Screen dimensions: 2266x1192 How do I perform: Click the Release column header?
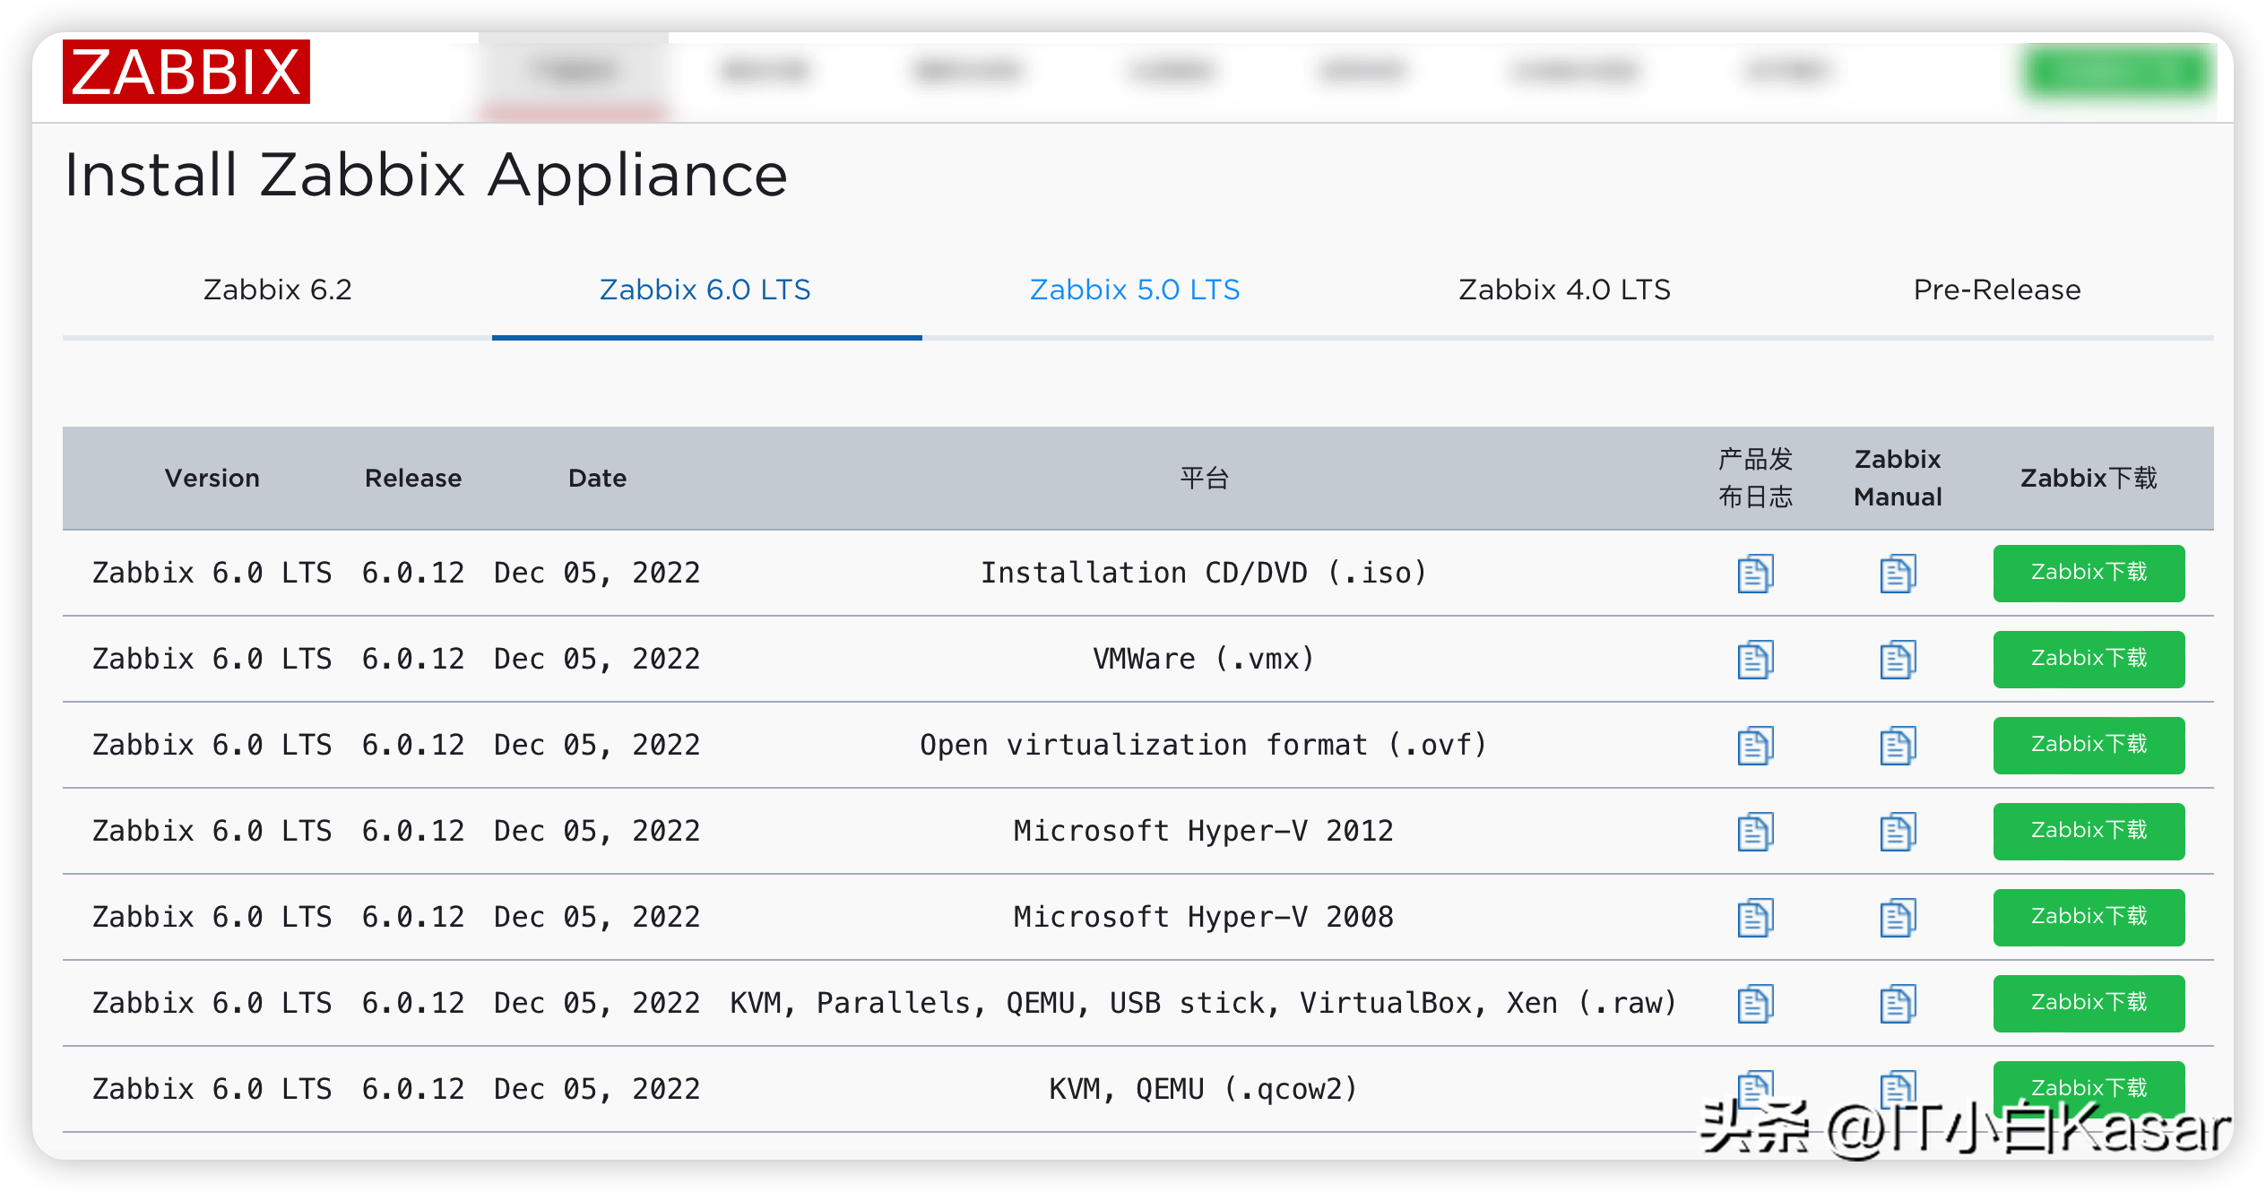tap(413, 478)
